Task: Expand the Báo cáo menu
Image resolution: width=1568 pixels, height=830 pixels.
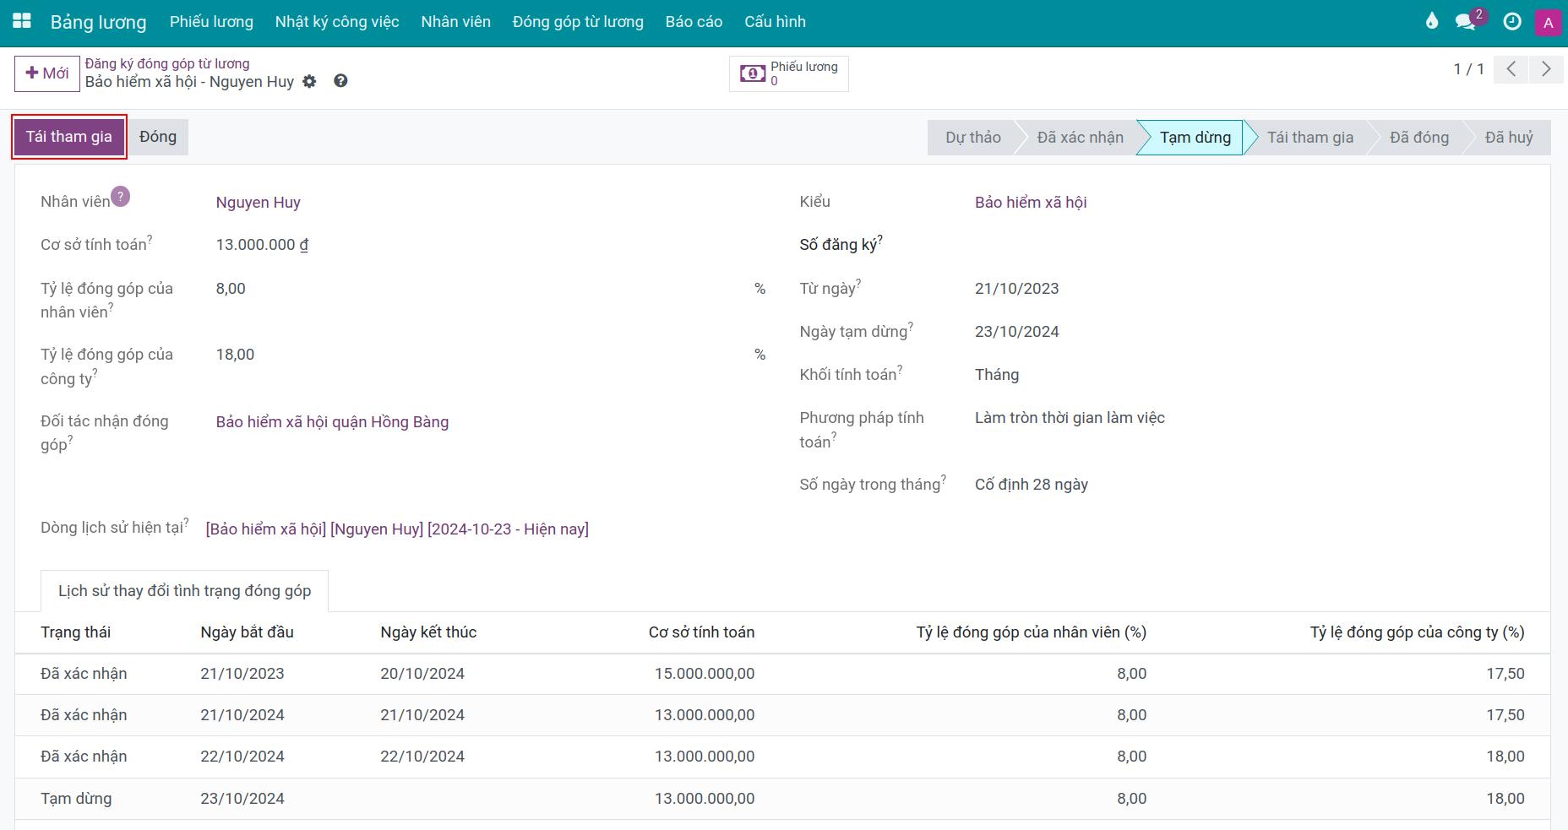Action: tap(694, 22)
